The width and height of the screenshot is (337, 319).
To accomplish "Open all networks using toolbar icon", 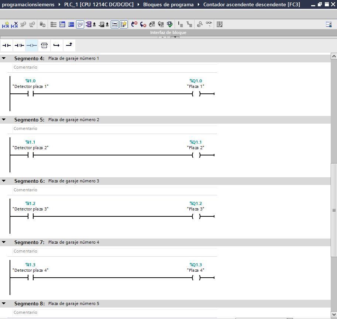I will (x=62, y=24).
